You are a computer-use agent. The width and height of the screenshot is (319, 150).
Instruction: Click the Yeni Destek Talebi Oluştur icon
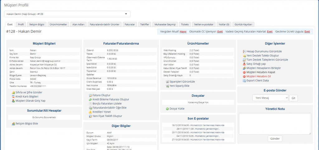pyautogui.click(x=244, y=56)
